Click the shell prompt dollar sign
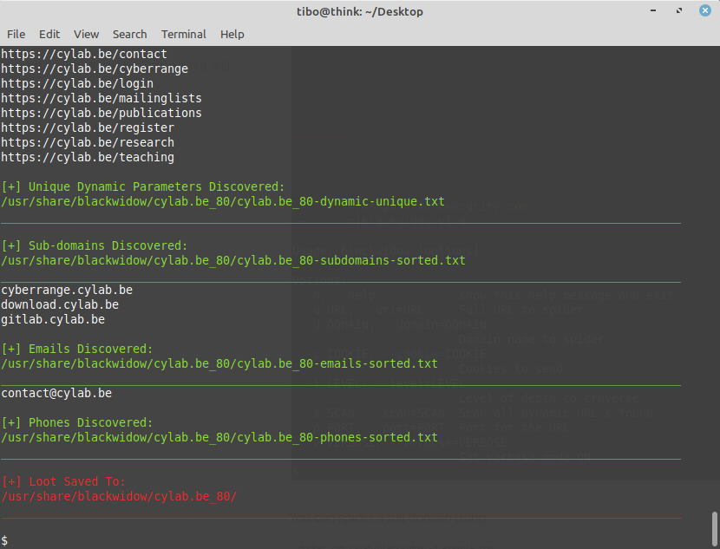 [4, 540]
